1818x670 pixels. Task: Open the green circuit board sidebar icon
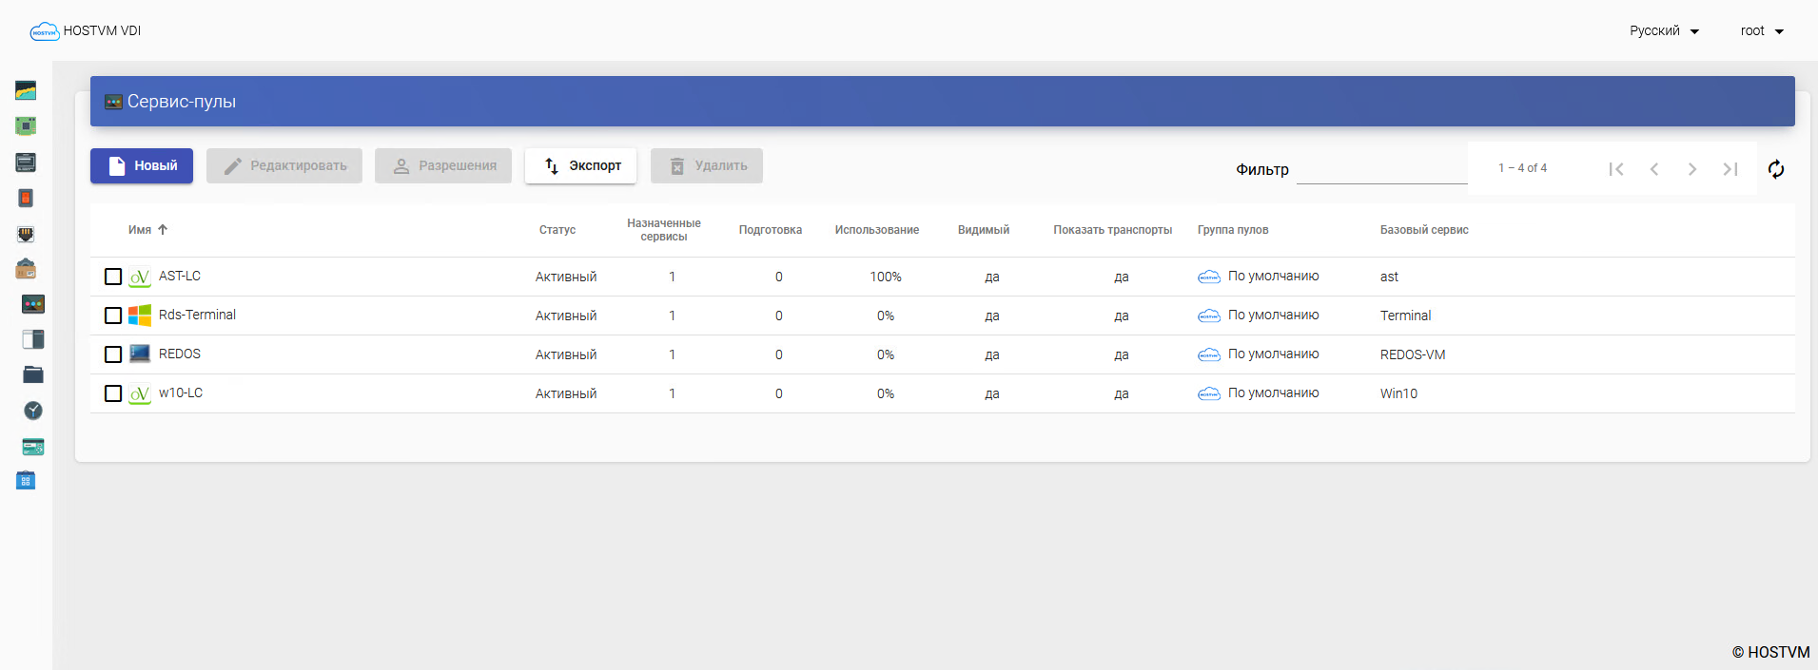click(26, 125)
